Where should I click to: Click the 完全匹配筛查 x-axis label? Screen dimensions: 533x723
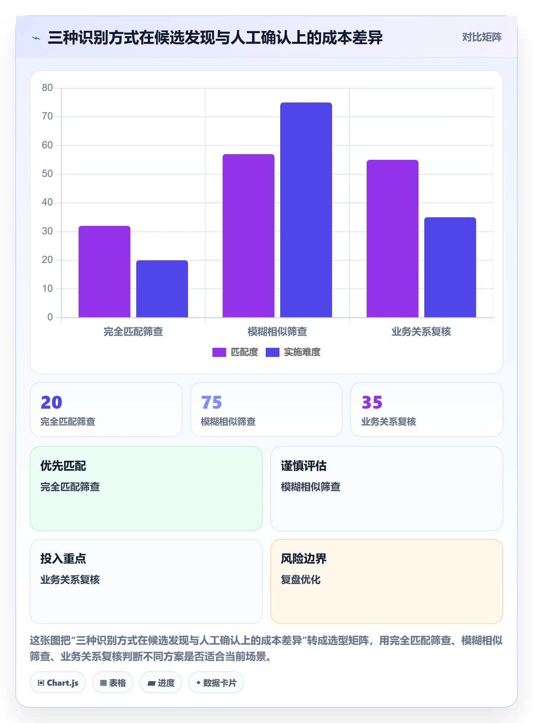133,332
